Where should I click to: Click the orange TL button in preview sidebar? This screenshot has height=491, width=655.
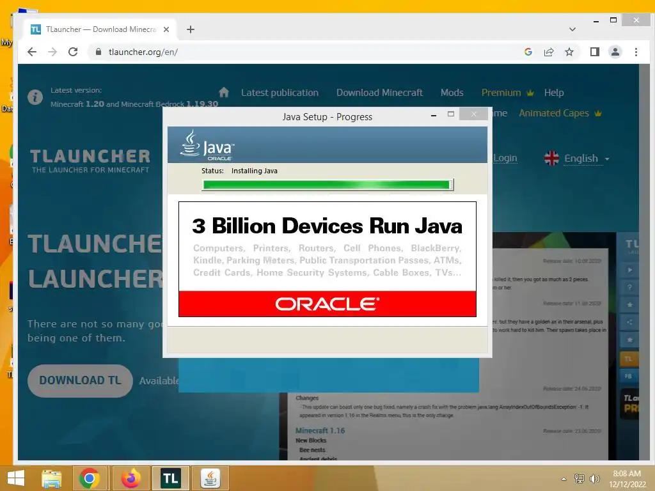629,359
